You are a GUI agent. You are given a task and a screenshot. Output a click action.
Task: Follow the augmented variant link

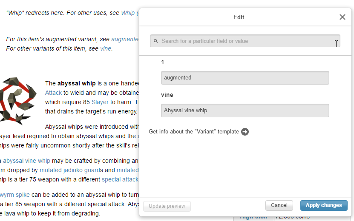tap(125, 39)
